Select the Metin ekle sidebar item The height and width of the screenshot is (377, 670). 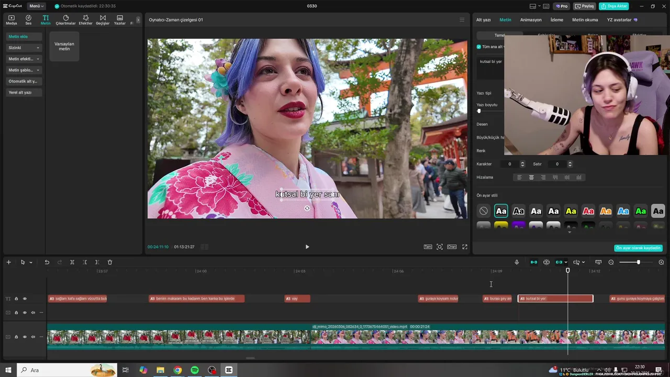(24, 37)
